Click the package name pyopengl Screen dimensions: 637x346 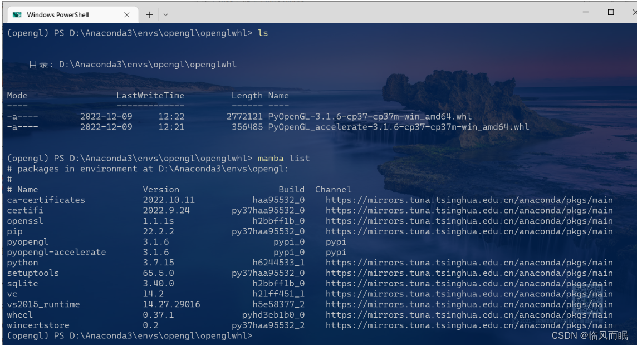point(28,242)
